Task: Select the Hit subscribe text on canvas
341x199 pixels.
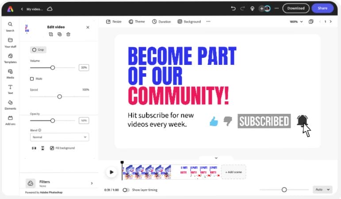Action: [161, 120]
